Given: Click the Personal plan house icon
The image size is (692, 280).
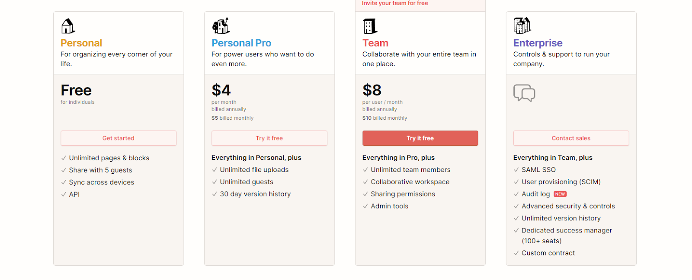Looking at the screenshot, I should [x=68, y=26].
